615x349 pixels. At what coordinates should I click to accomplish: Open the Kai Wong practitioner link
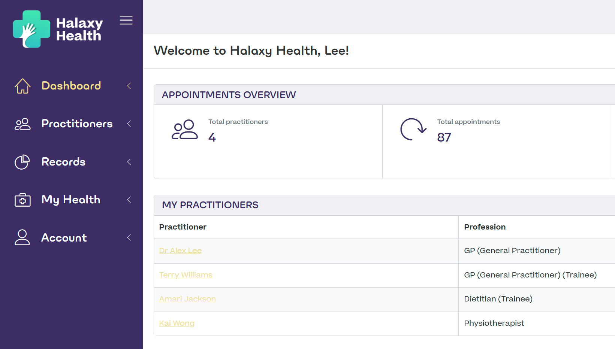coord(177,323)
